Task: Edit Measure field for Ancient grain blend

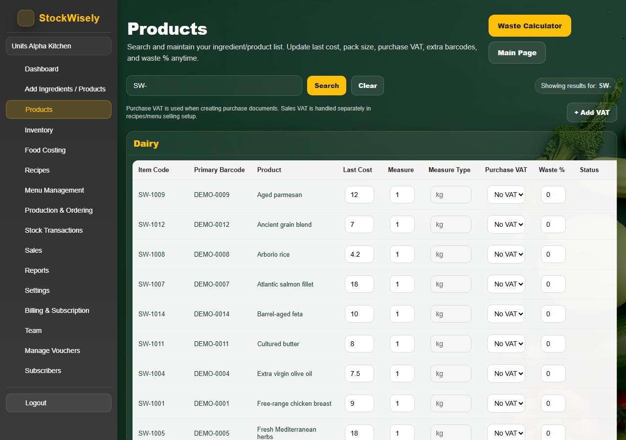Action: 402,224
